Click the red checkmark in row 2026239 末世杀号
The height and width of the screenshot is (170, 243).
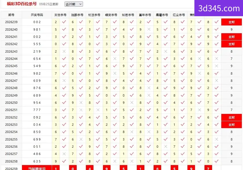coord(64,22)
